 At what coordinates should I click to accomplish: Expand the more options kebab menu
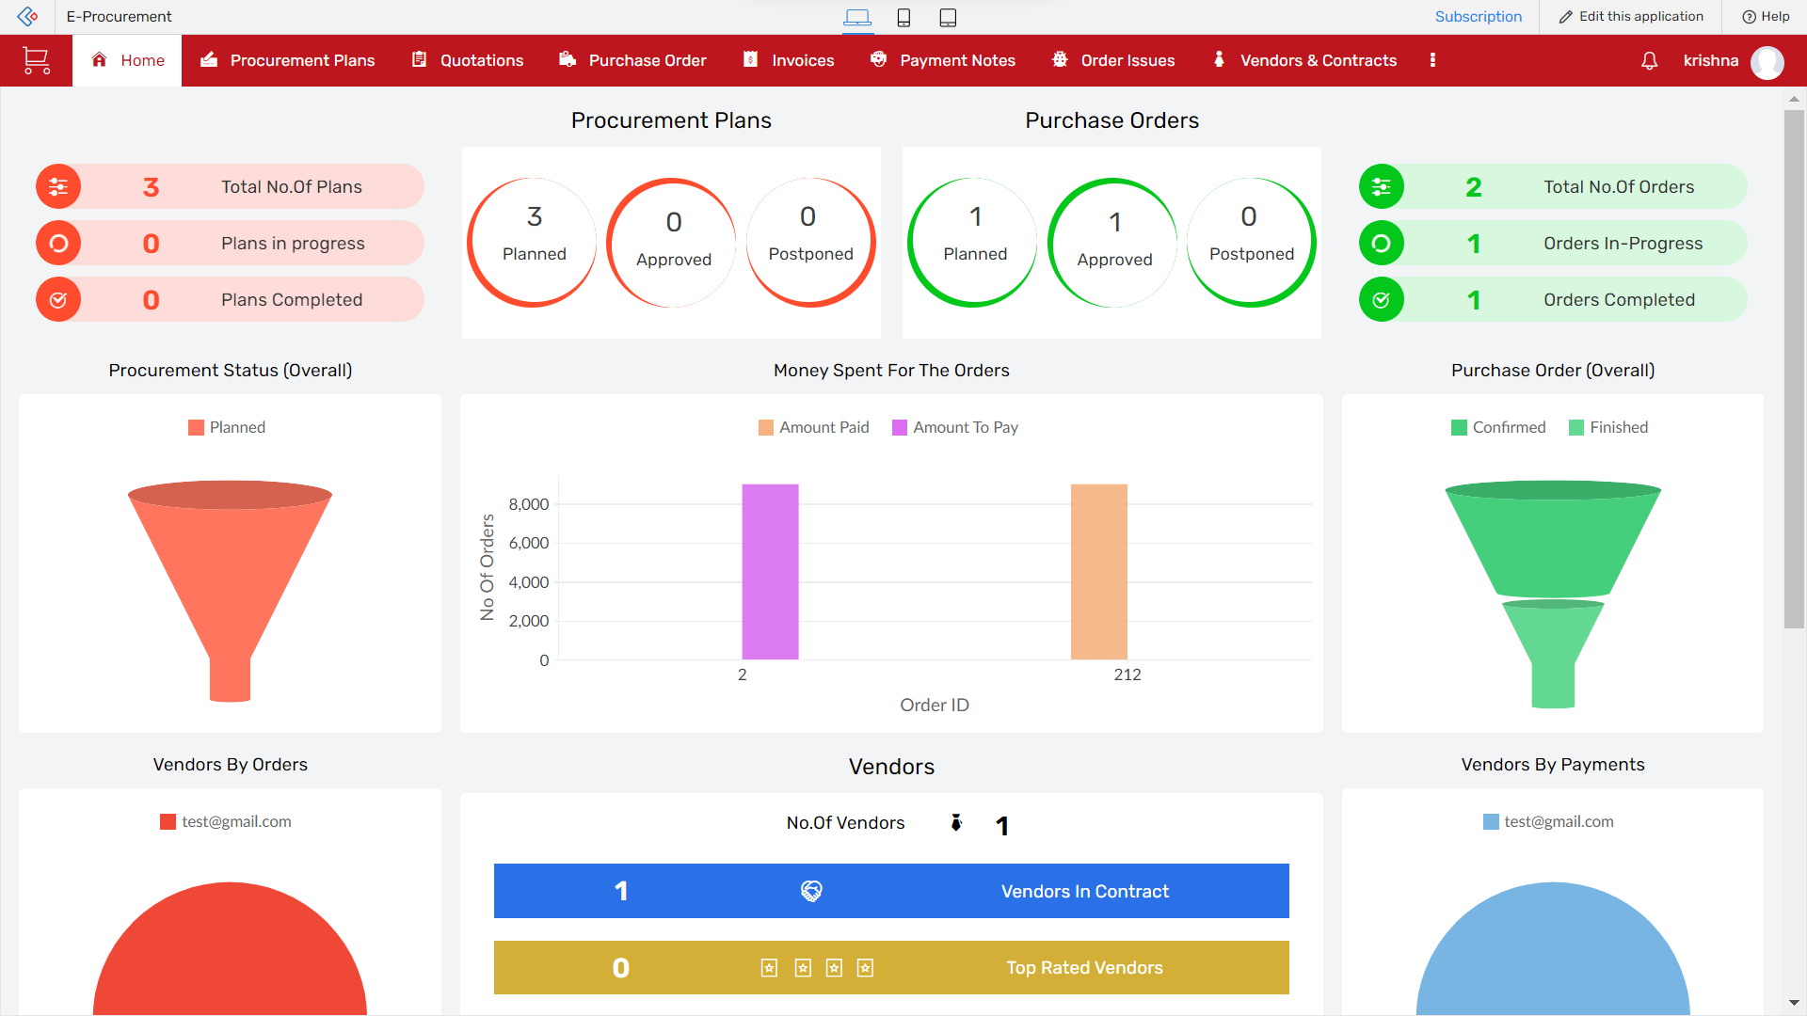[x=1432, y=60]
